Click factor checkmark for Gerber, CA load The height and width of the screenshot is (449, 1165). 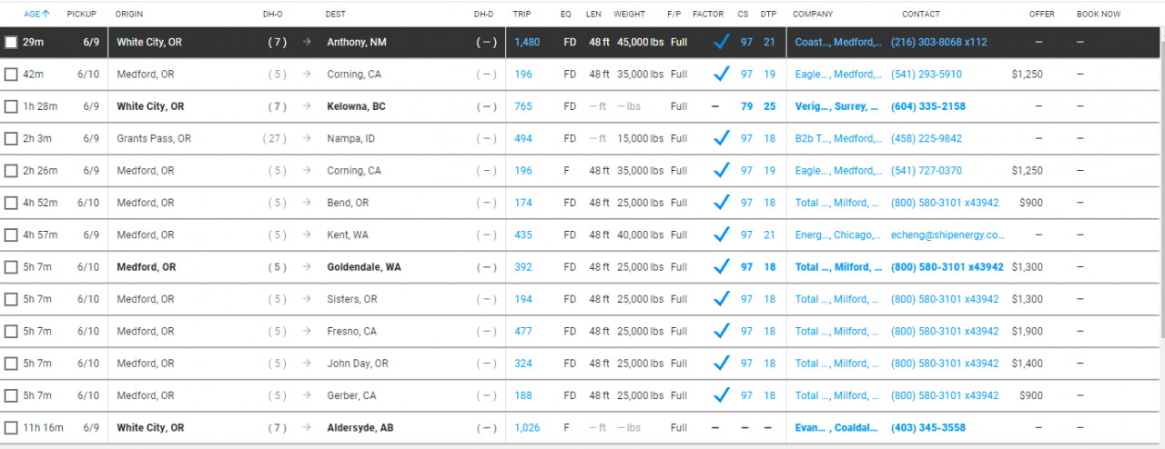722,395
